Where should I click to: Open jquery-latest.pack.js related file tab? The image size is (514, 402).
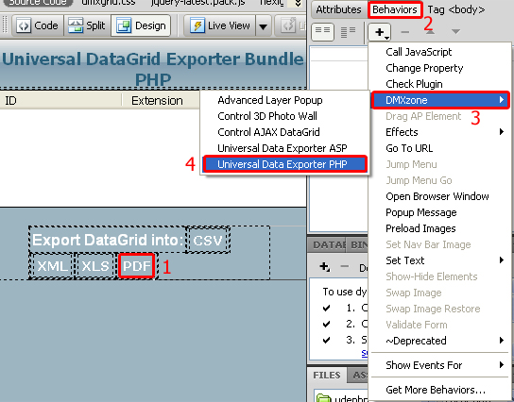[x=197, y=3]
